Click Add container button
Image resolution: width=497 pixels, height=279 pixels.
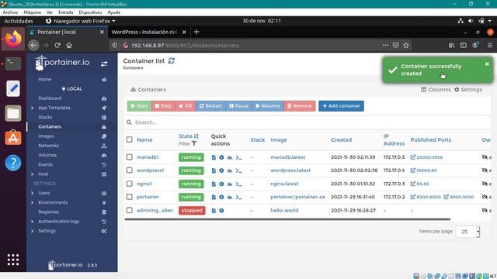click(341, 106)
